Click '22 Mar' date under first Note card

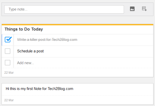[9, 100]
